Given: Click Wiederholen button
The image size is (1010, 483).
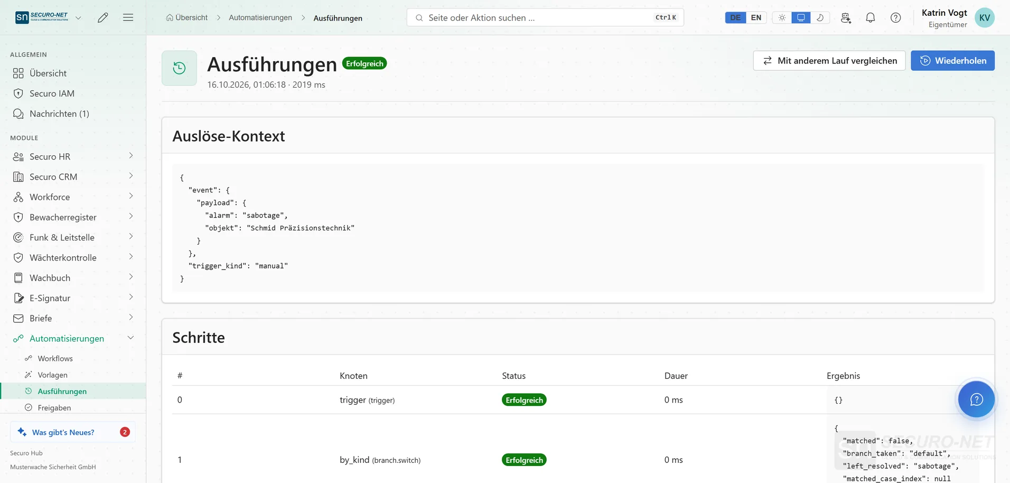Looking at the screenshot, I should 952,61.
